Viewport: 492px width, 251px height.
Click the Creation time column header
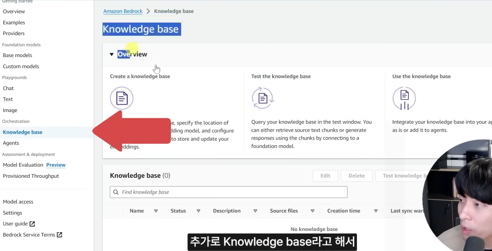344,211
